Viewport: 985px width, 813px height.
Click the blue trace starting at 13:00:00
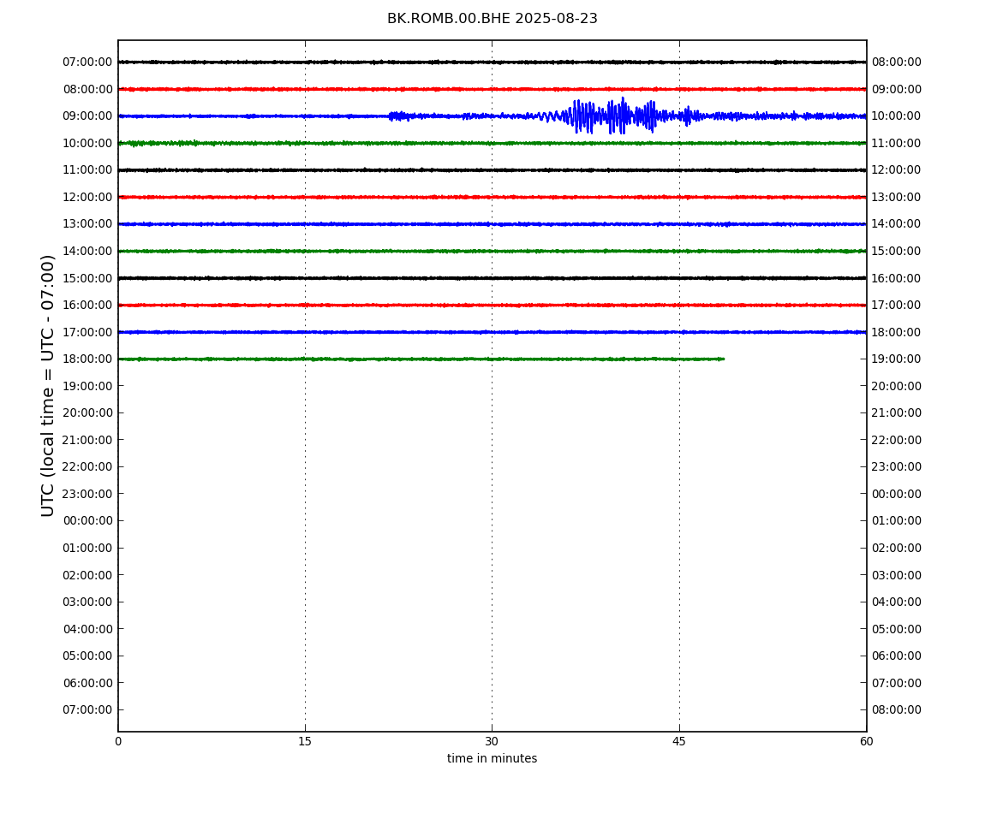click(x=492, y=224)
